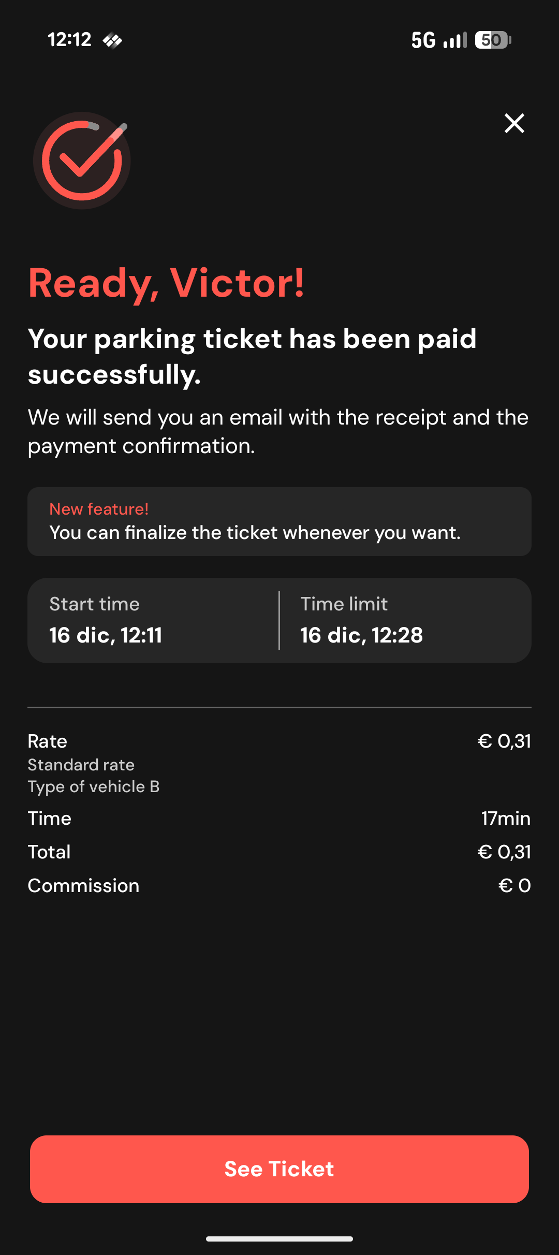The image size is (559, 1255).
Task: Tap the 5G network indicator
Action: click(423, 40)
